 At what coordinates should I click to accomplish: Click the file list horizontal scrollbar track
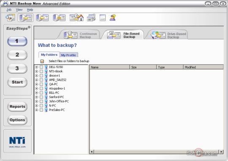coord(156,152)
